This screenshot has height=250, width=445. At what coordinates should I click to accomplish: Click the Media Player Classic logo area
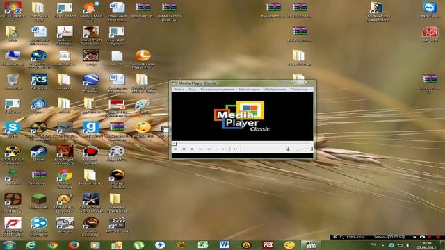point(242,116)
